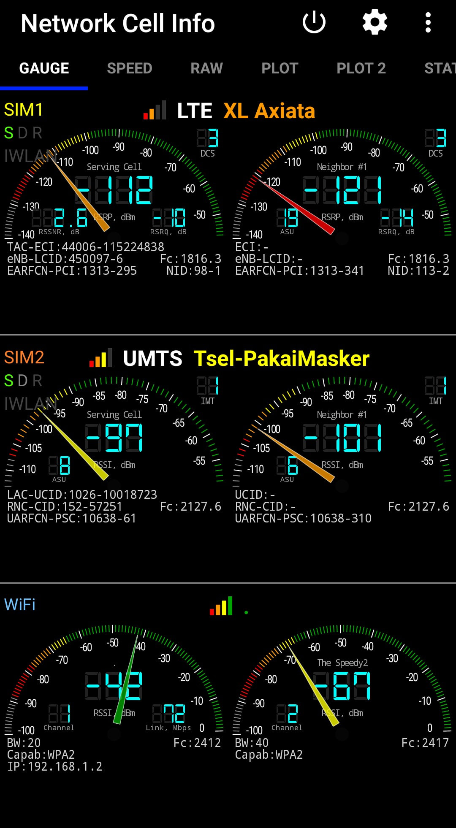This screenshot has height=828, width=456.
Task: Tap the Fc:2417 frequency value
Action: [x=425, y=743]
